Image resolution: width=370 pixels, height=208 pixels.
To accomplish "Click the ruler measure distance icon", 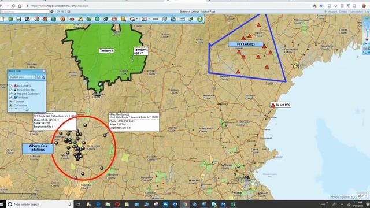I will (x=156, y=19).
